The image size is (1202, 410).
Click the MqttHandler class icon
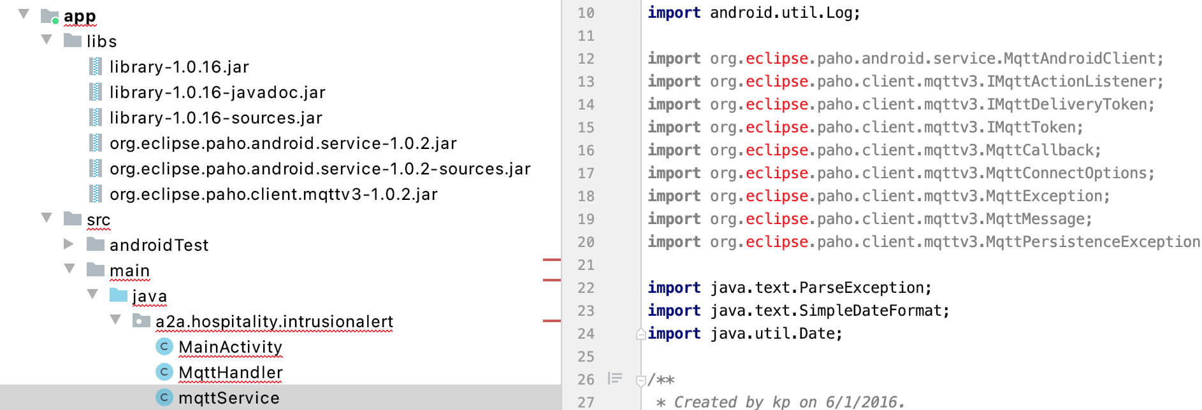pyautogui.click(x=164, y=372)
